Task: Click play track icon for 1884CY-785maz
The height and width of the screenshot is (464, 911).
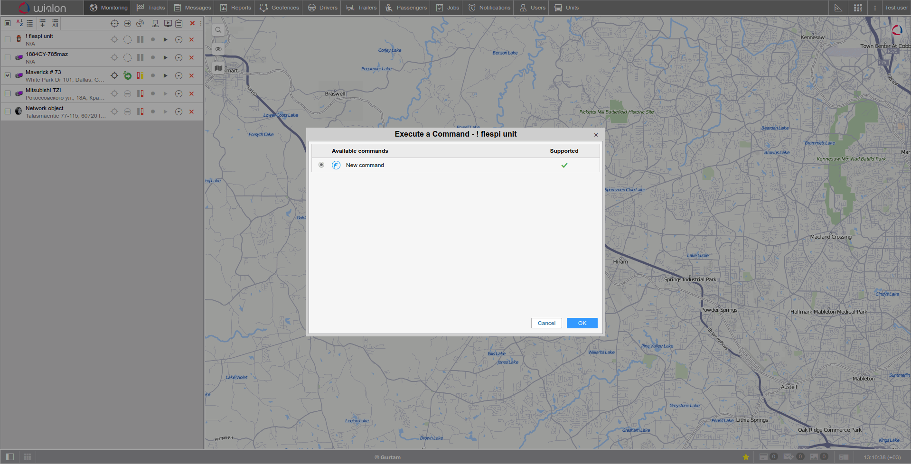Action: pos(165,57)
